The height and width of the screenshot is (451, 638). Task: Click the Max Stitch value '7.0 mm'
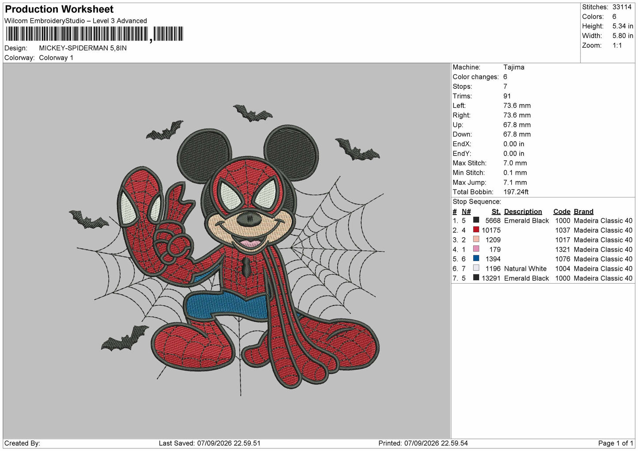tap(515, 163)
